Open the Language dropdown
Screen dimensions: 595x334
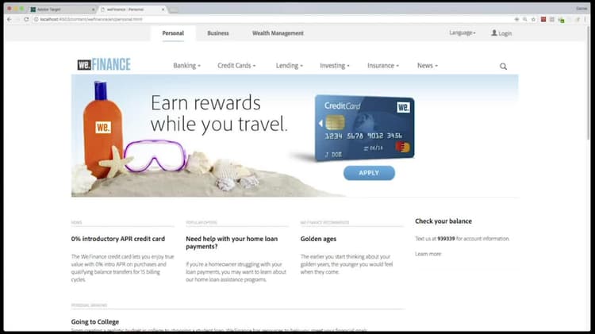(463, 33)
